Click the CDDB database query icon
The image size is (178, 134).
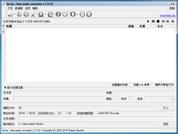coord(41,14)
